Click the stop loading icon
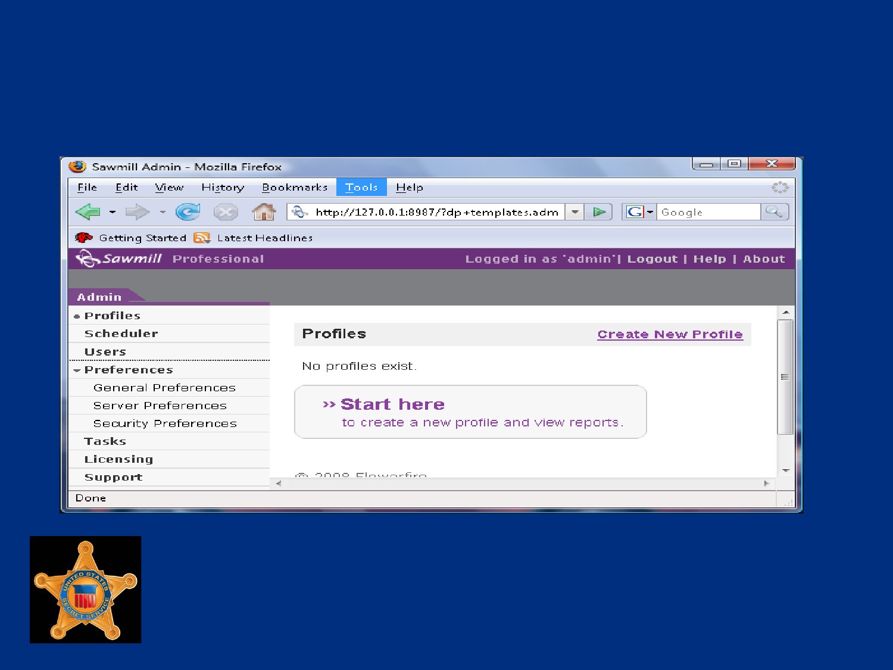Viewport: 893px width, 670px height. (x=226, y=212)
